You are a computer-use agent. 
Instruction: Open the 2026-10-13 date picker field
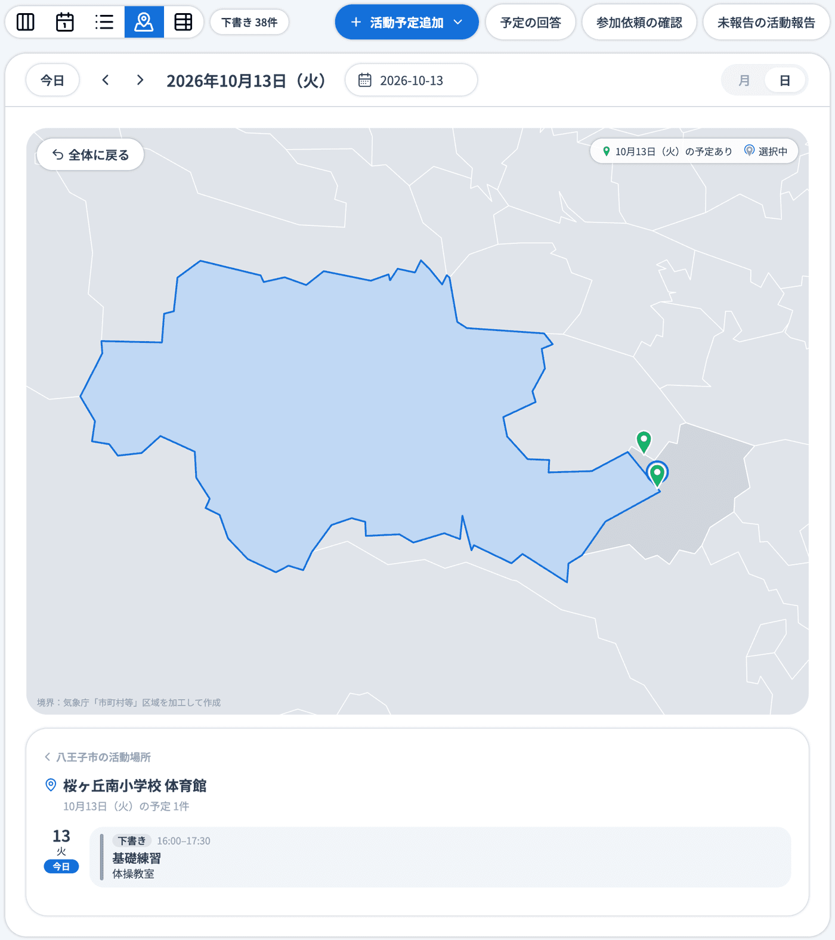(x=411, y=80)
